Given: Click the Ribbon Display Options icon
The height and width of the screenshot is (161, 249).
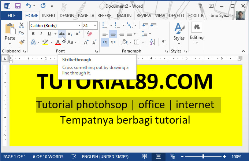Looking at the screenshot, I should pos(211,6).
